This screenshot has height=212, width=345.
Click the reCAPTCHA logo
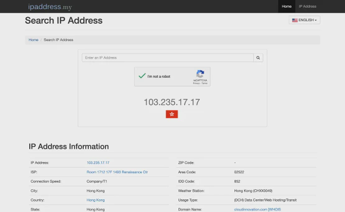(200, 74)
